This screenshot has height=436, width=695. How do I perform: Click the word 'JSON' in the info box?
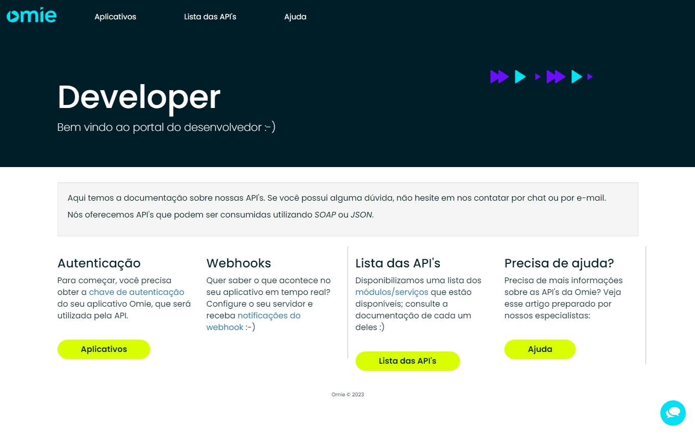pyautogui.click(x=362, y=215)
